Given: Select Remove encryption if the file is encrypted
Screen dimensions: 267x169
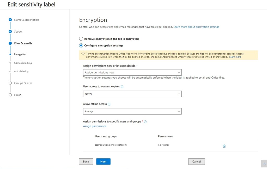Looking at the screenshot, I should pyautogui.click(x=81, y=39).
